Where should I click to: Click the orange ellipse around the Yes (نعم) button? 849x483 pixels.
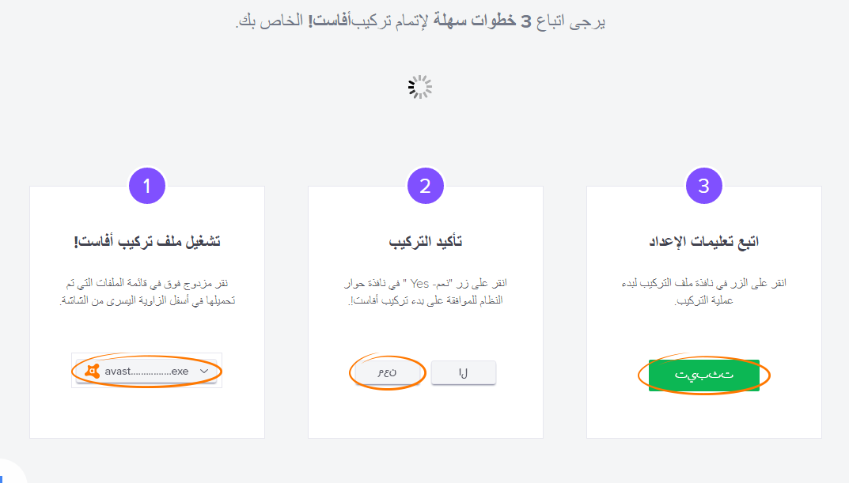pos(387,372)
